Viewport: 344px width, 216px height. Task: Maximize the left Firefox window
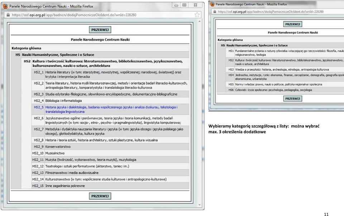[x=184, y=5]
